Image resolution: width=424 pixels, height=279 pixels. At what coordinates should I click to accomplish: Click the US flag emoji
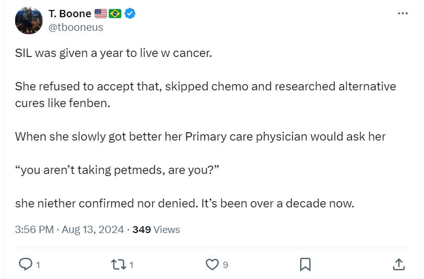[x=101, y=14]
